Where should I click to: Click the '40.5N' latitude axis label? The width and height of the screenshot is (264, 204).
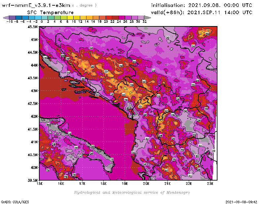32,154
